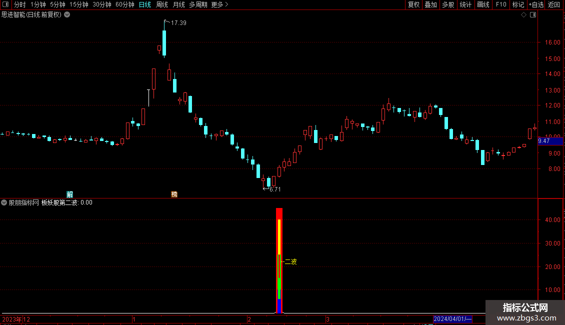Select the 30分钟 period
The height and width of the screenshot is (325, 565).
point(101,4)
